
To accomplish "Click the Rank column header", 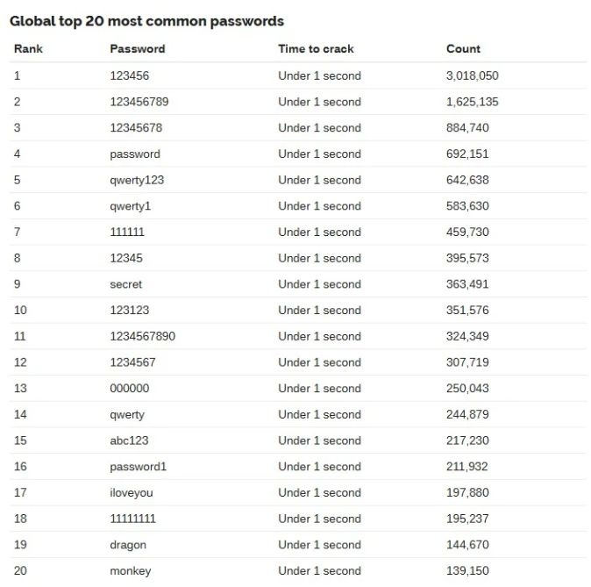I will tap(28, 48).
